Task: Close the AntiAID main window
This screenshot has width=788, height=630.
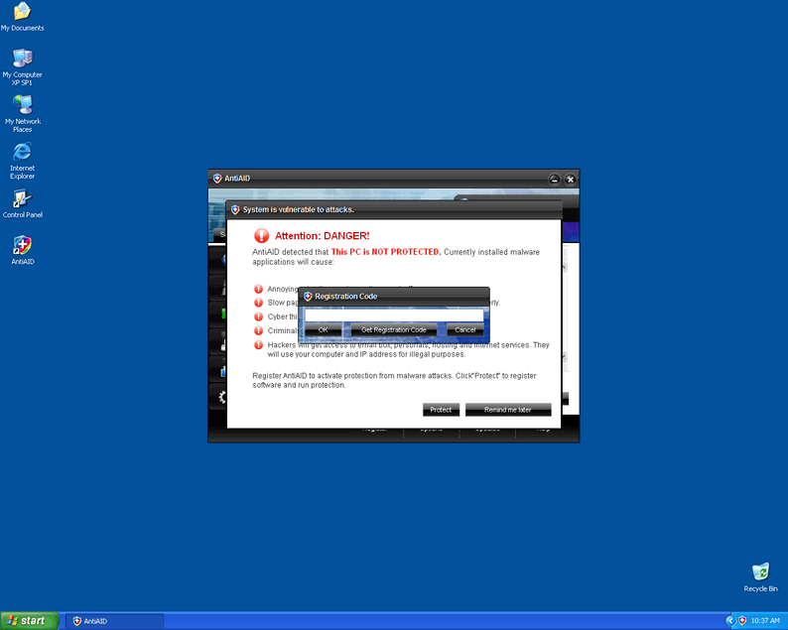Action: tap(570, 180)
